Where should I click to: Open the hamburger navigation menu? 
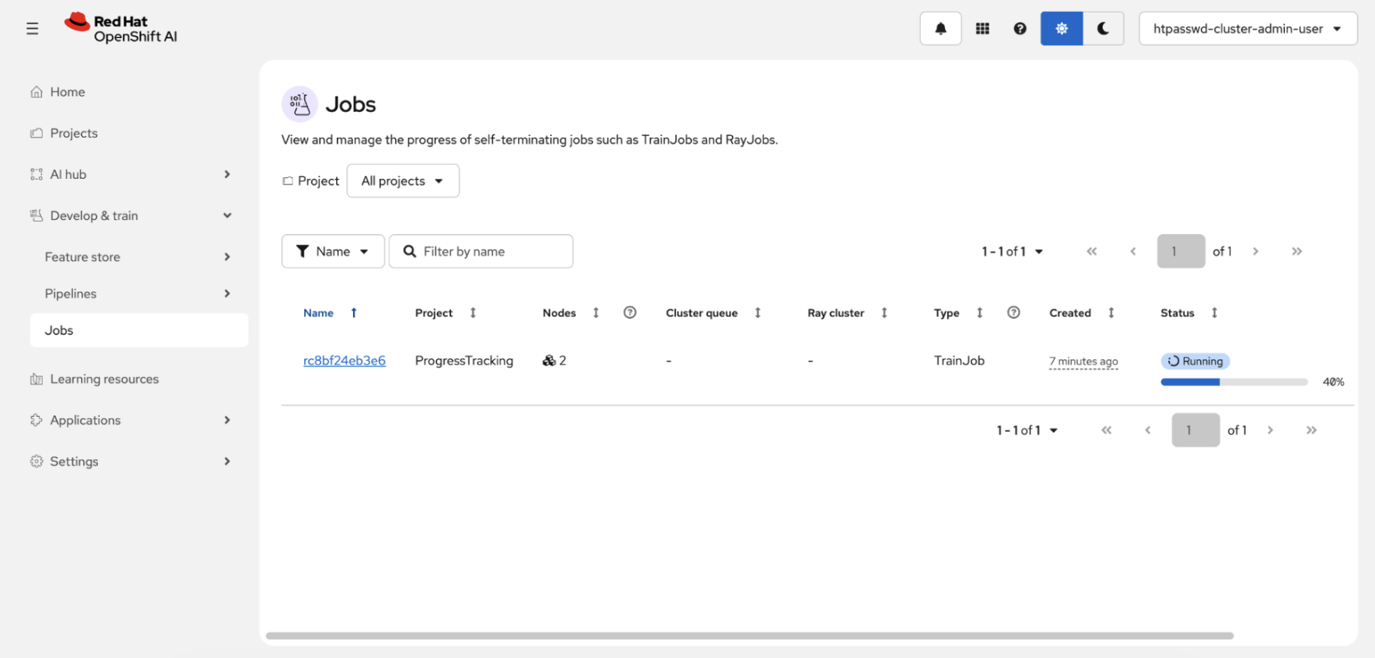32,29
